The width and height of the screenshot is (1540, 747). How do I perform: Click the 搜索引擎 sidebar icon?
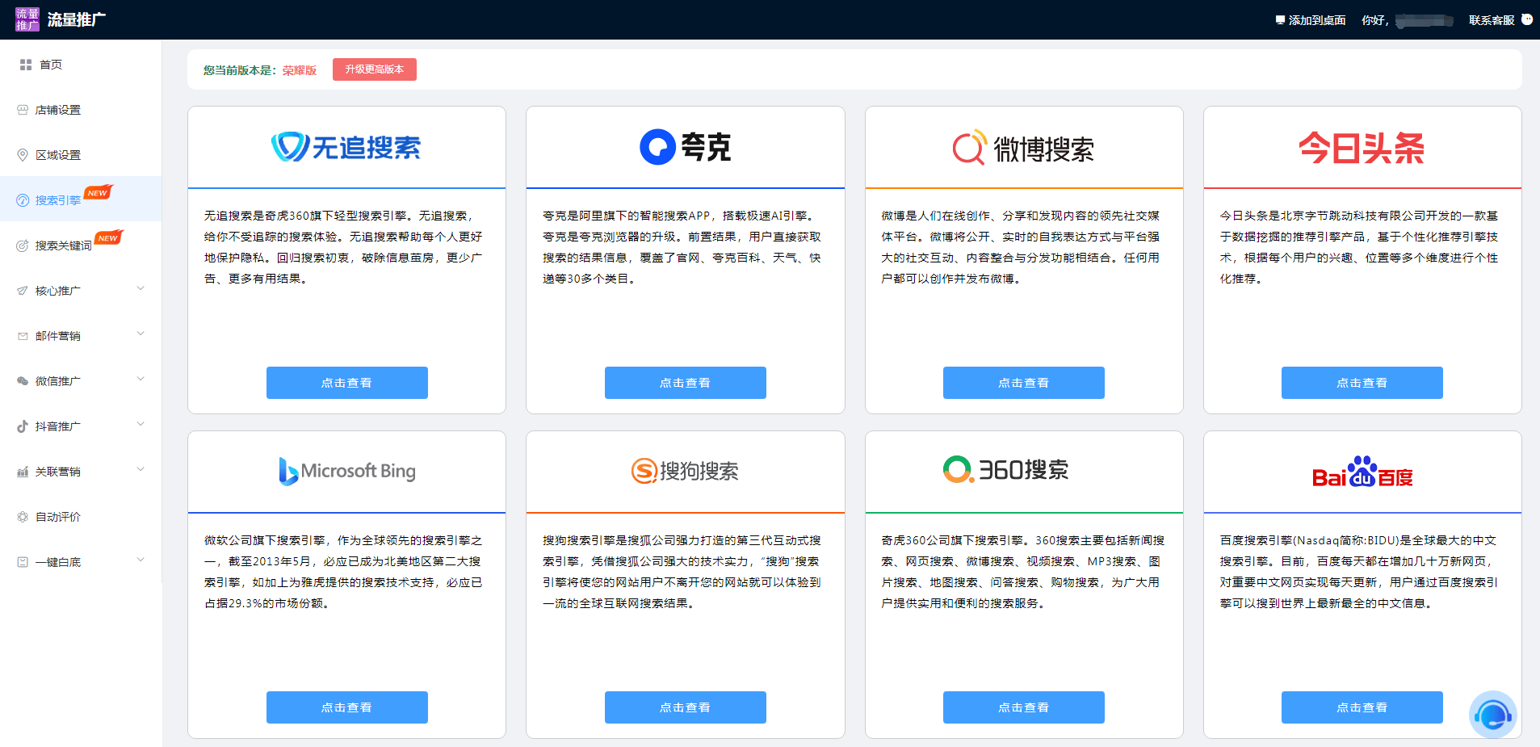23,200
